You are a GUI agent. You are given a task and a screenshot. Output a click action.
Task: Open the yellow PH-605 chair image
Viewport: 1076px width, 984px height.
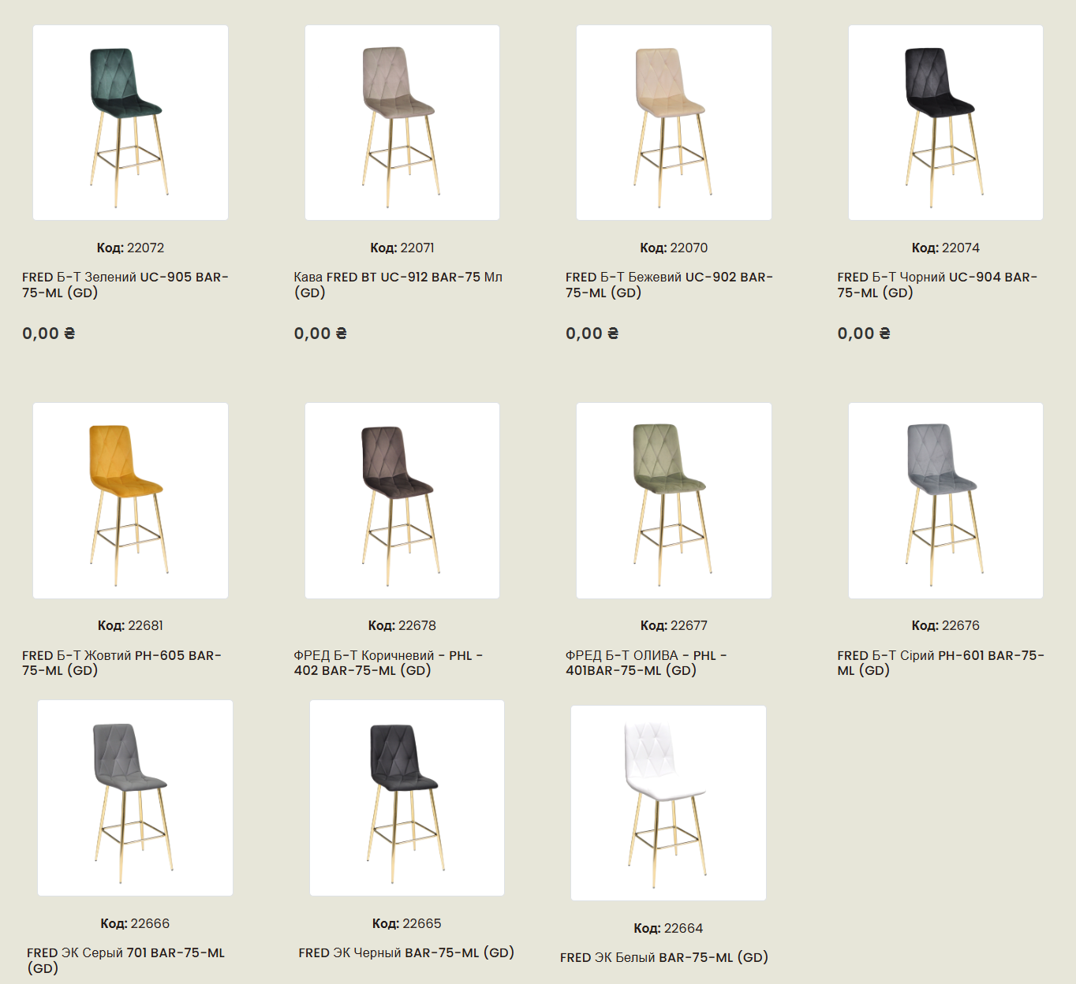pos(130,501)
